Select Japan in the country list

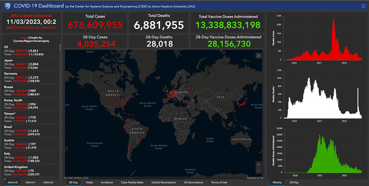click(30, 64)
